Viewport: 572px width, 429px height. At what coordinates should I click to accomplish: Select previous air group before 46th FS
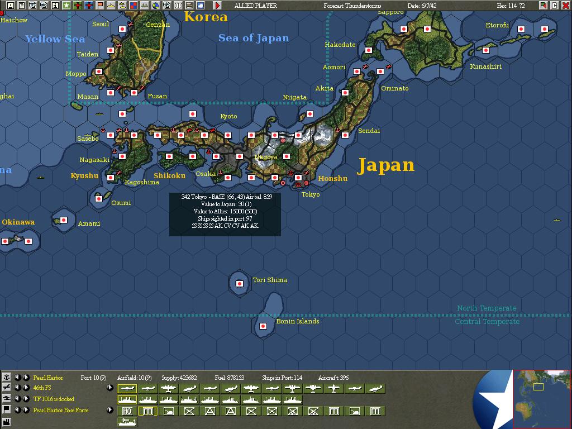pyautogui.click(x=17, y=388)
